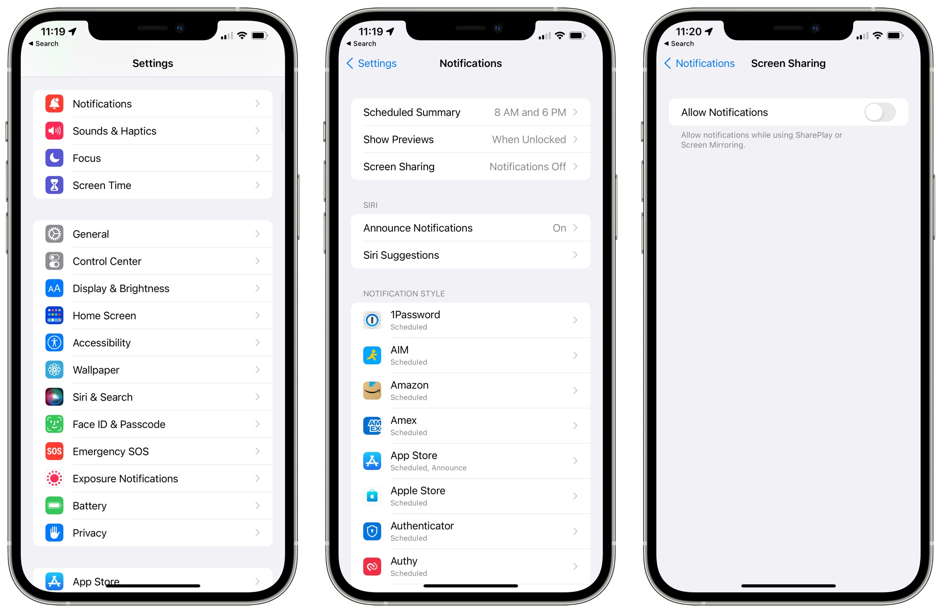Viewport: 941px width, 613px height.
Task: Scroll down the Notification Style app list
Action: pyautogui.click(x=470, y=446)
